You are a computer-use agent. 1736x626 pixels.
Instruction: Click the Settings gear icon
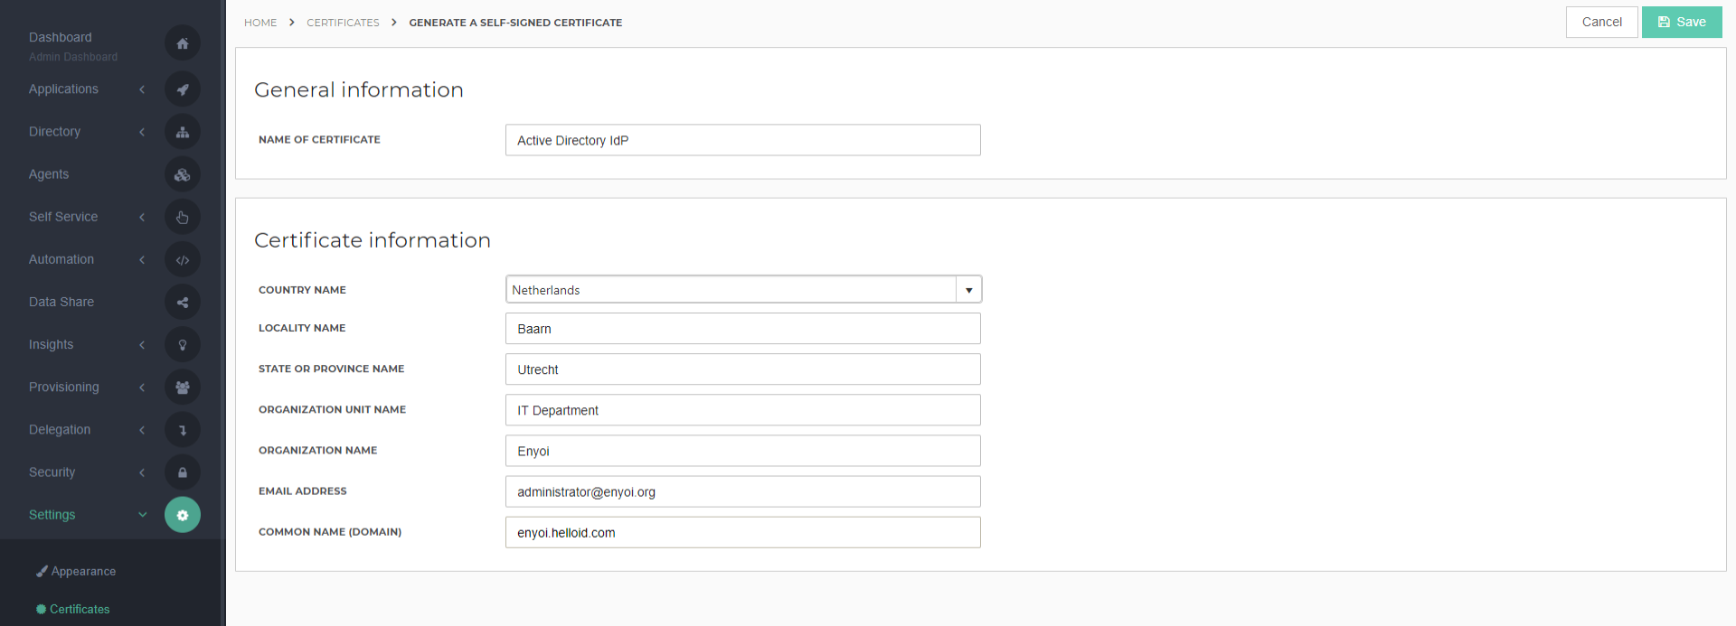coord(183,515)
